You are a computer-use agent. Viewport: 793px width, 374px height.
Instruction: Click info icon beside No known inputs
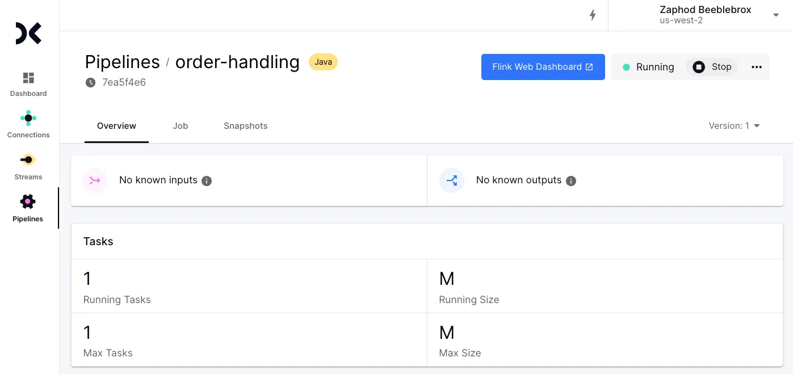point(207,181)
